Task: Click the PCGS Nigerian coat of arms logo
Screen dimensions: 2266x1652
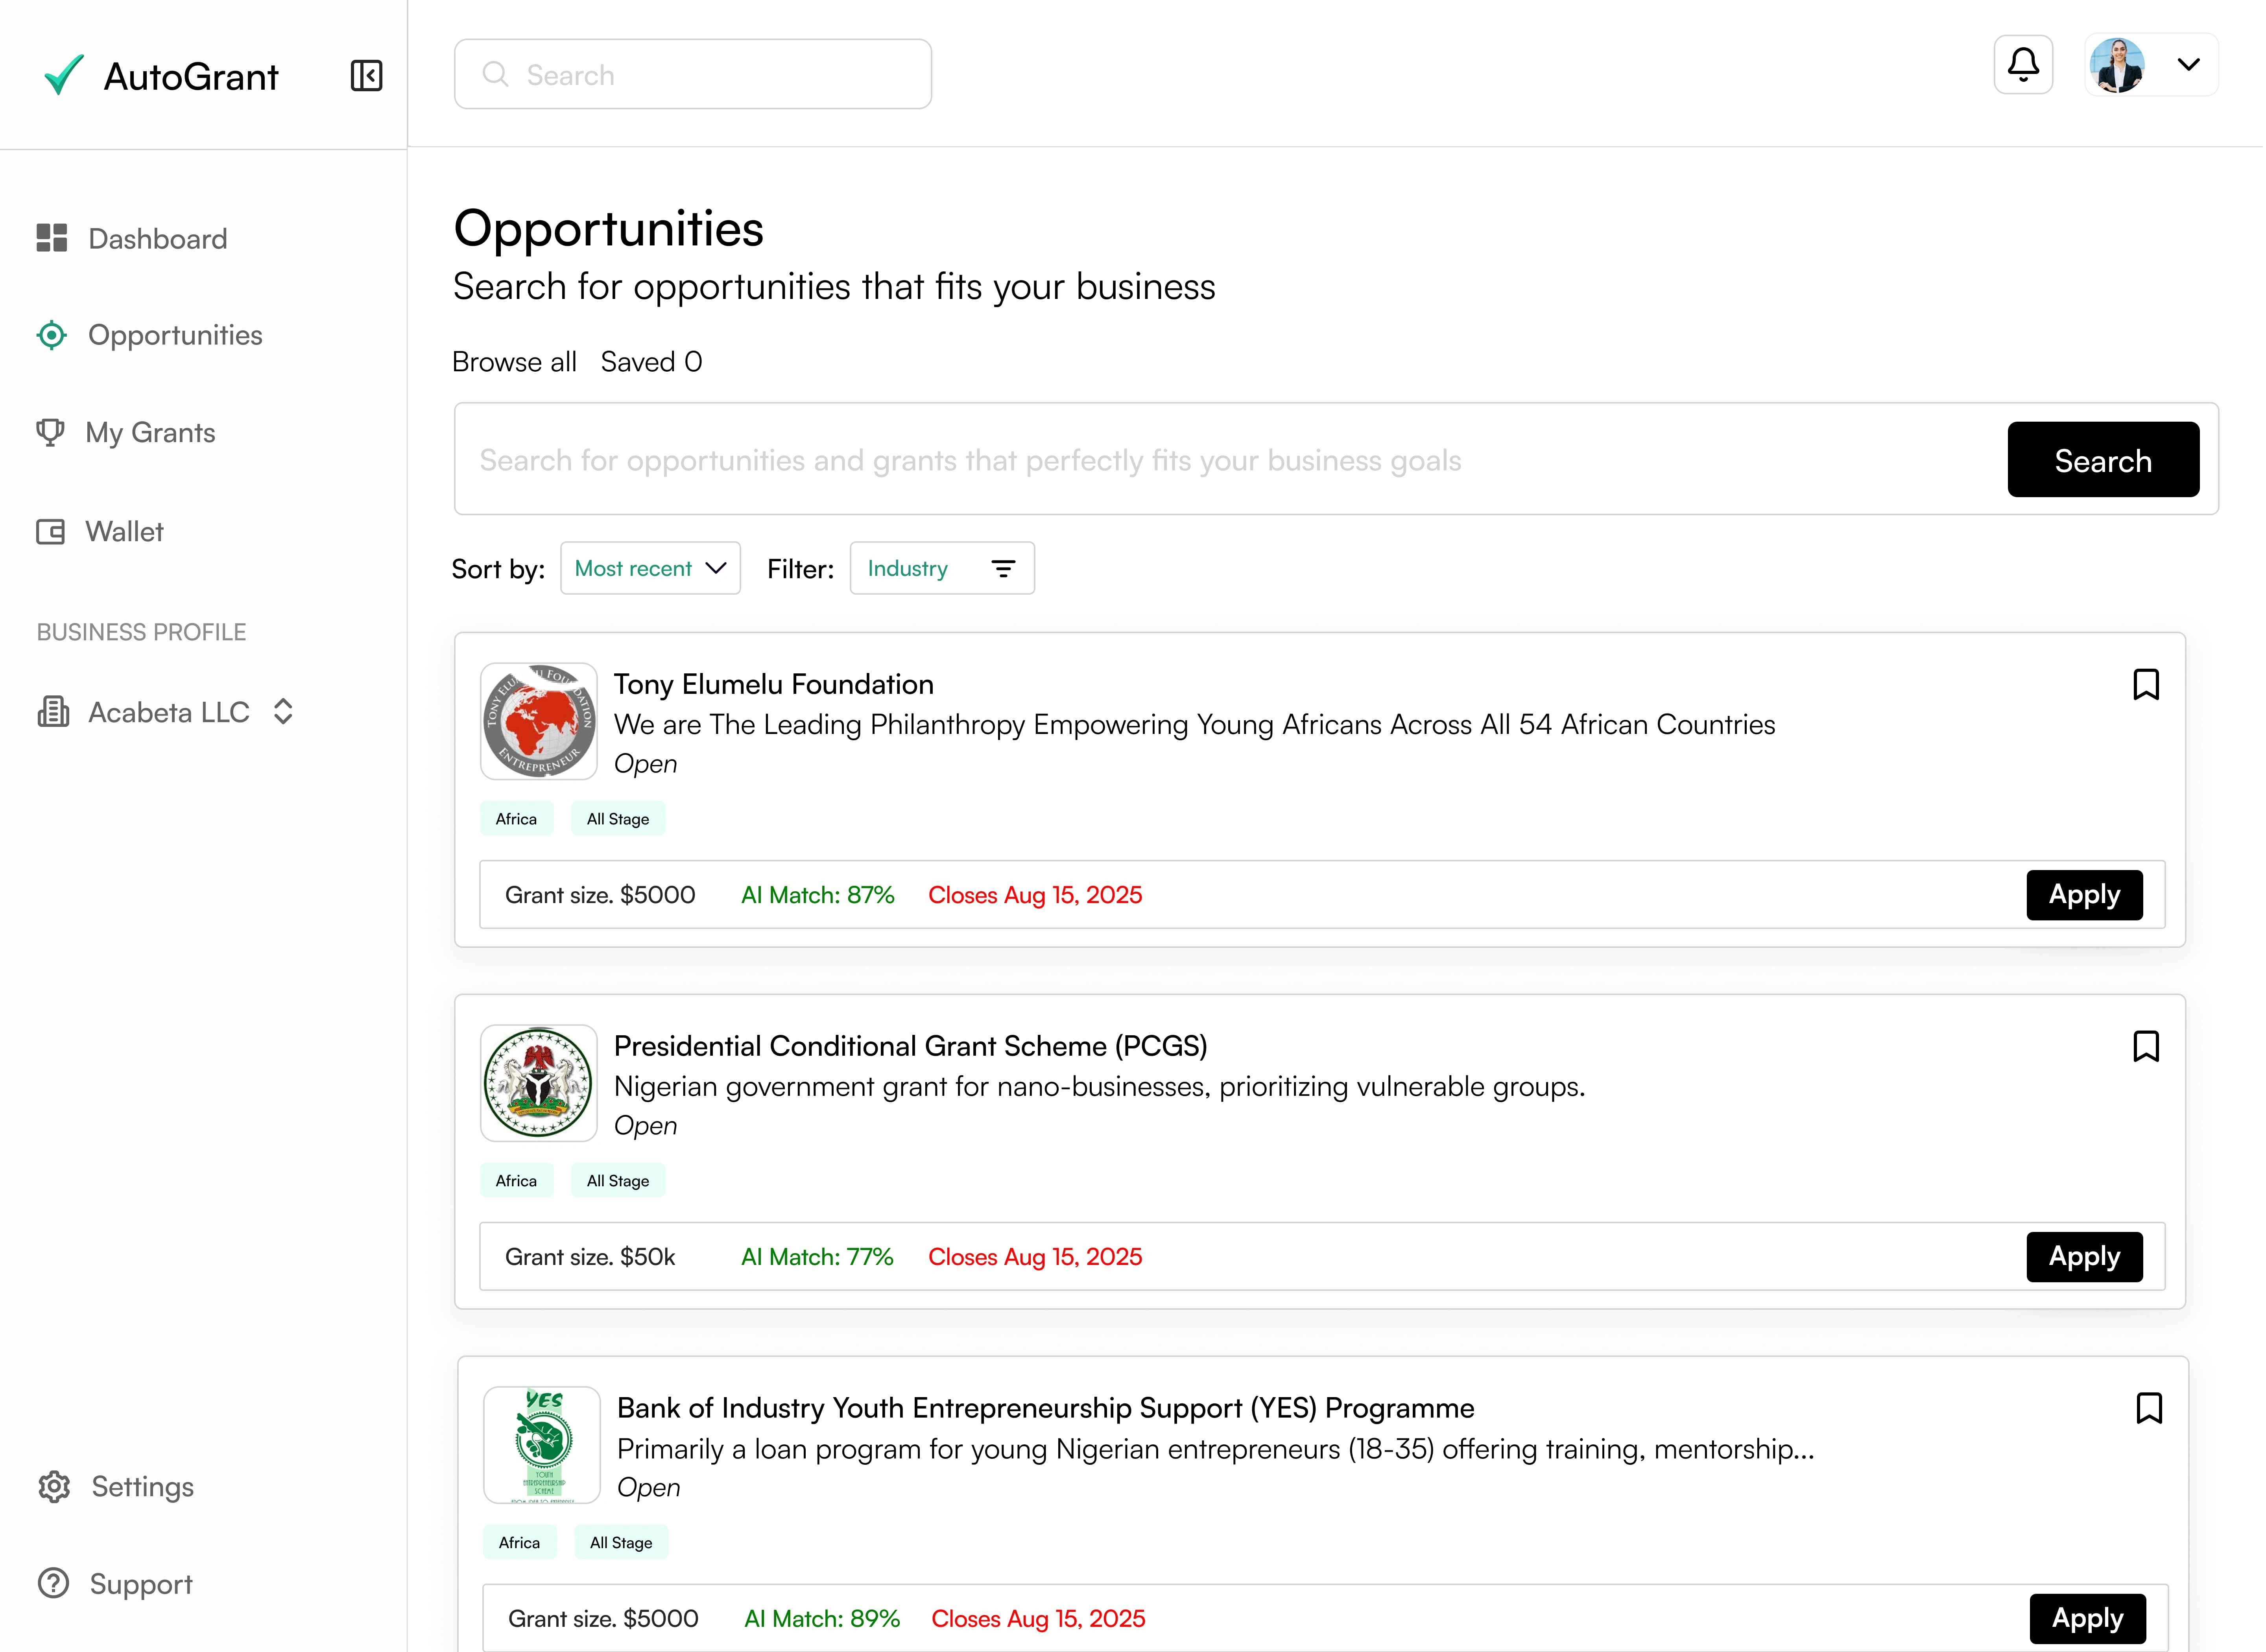Action: tap(539, 1083)
